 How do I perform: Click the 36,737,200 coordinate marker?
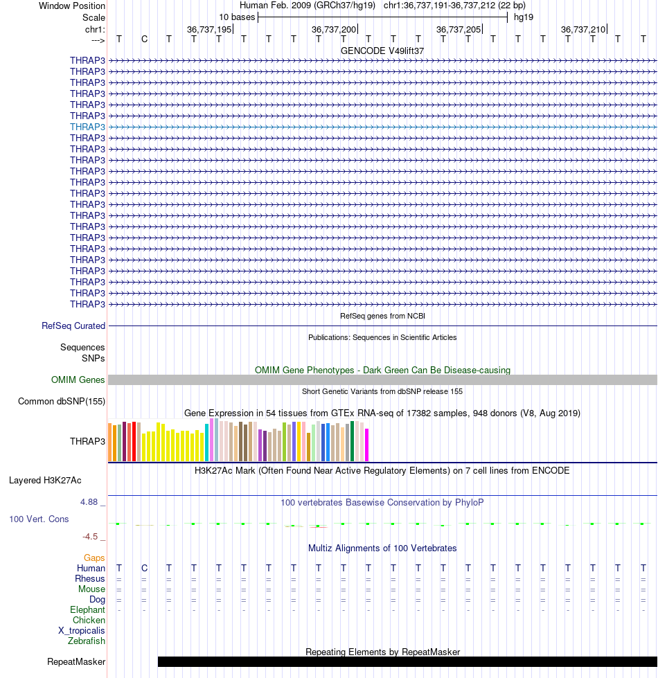pos(335,29)
